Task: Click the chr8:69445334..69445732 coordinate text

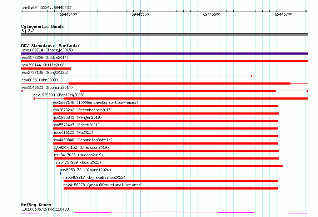Action: [46, 8]
